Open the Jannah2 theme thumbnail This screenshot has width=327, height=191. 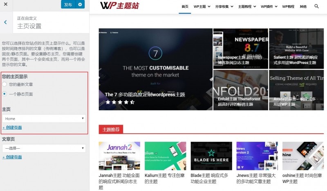[119, 156]
